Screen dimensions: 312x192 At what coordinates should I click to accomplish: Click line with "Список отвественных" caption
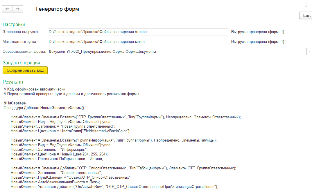(56, 173)
